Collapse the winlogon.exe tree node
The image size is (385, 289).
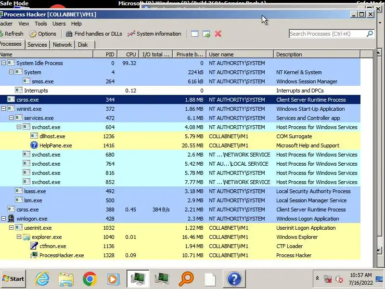[x=3, y=219]
